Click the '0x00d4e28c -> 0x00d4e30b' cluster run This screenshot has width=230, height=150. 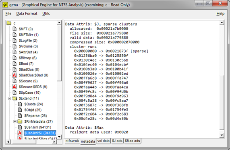coord(101,119)
